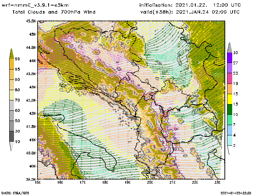258x195 pixels.
Task: Click the 41.5N latitude axis label
Action: coord(31,127)
